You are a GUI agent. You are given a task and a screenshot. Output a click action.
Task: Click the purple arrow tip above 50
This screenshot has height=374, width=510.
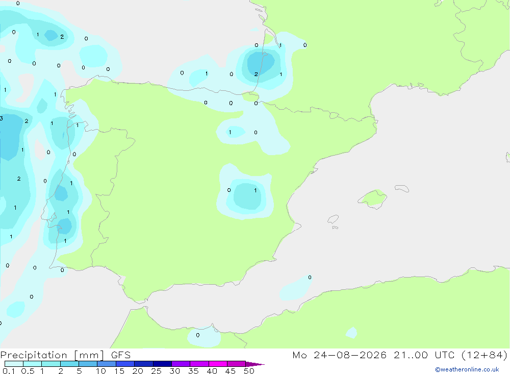[x=254, y=364]
